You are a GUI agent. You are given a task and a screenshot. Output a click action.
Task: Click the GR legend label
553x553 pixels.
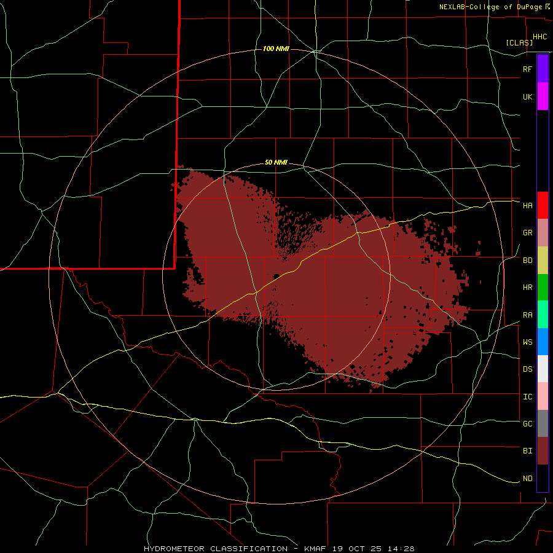tap(527, 233)
